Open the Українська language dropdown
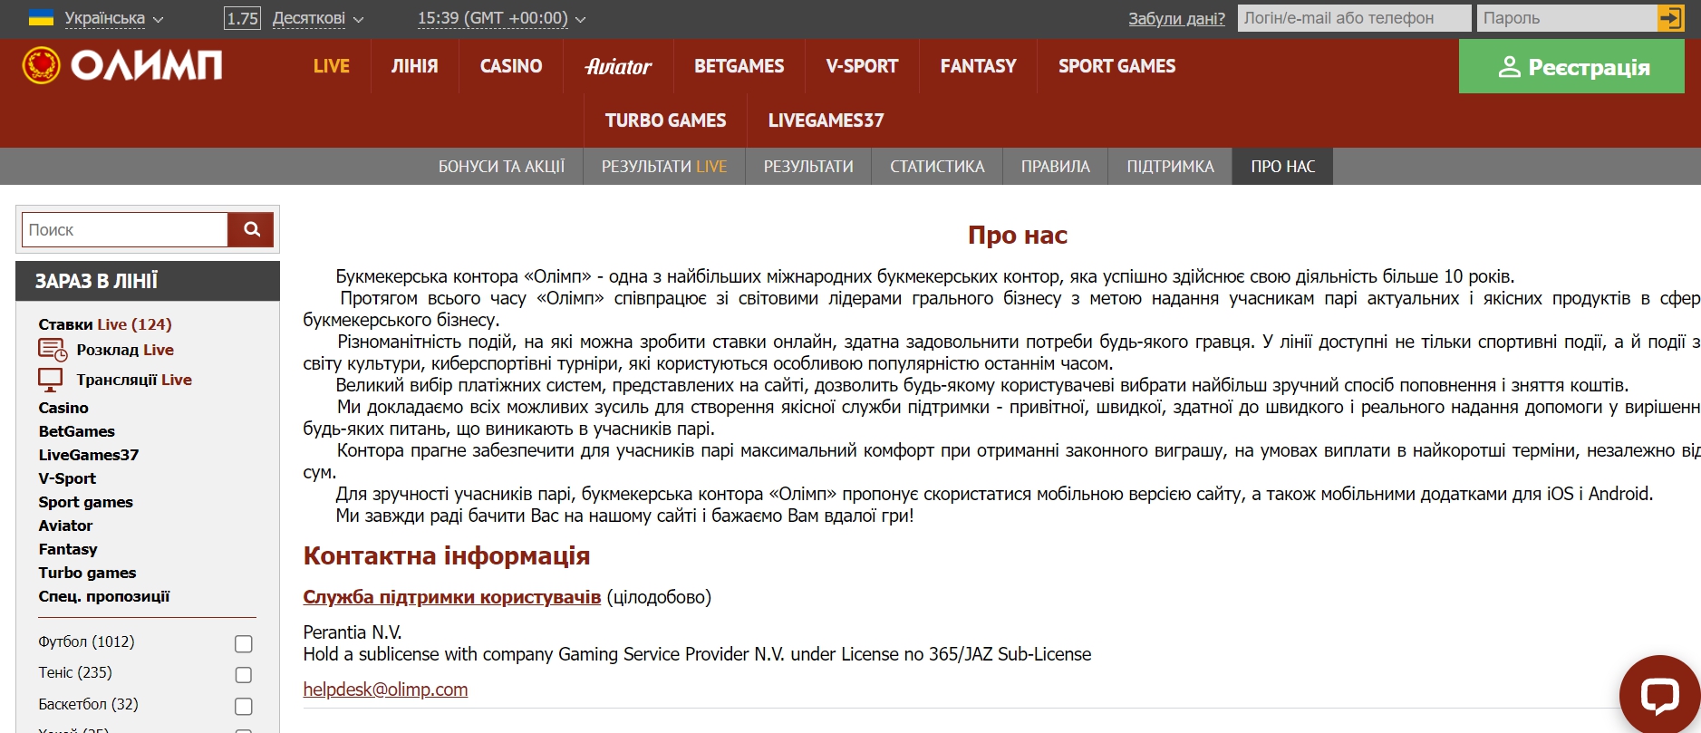The width and height of the screenshot is (1701, 733). click(x=113, y=18)
